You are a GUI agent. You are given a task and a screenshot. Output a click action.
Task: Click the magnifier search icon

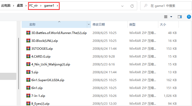point(146,6)
